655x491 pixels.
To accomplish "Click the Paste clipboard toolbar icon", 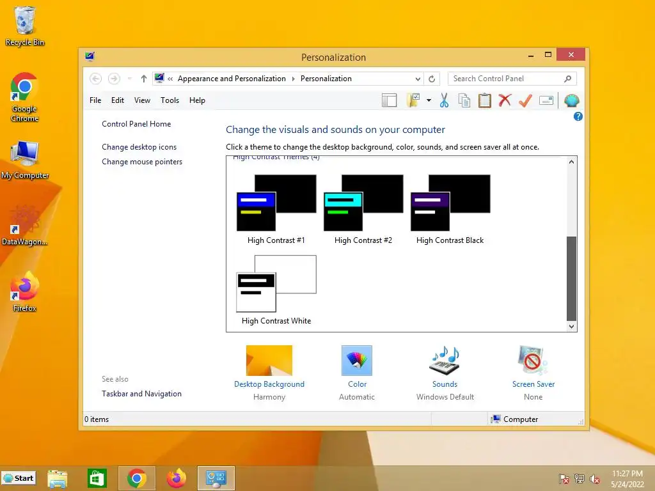I will click(485, 100).
